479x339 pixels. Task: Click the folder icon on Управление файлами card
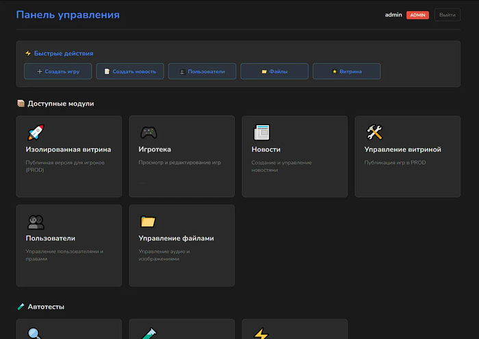(x=148, y=221)
